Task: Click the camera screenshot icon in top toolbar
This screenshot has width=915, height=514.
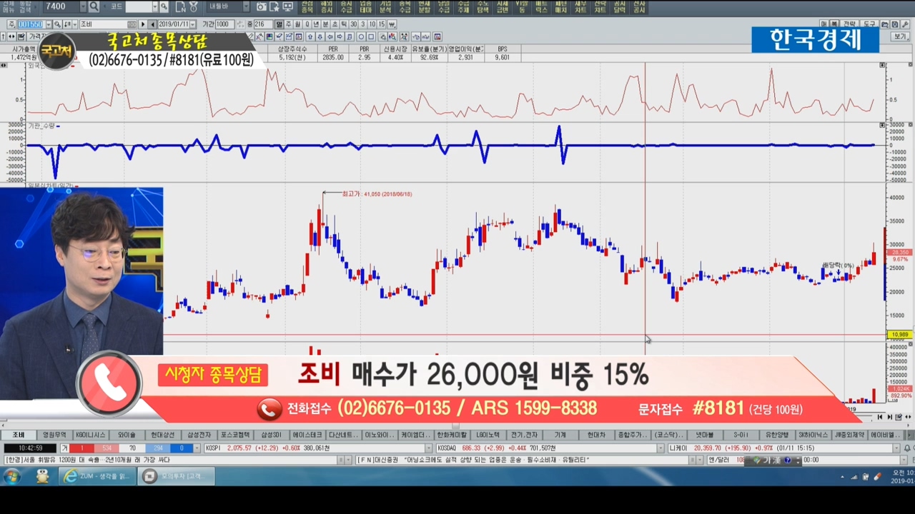Action: click(x=262, y=6)
